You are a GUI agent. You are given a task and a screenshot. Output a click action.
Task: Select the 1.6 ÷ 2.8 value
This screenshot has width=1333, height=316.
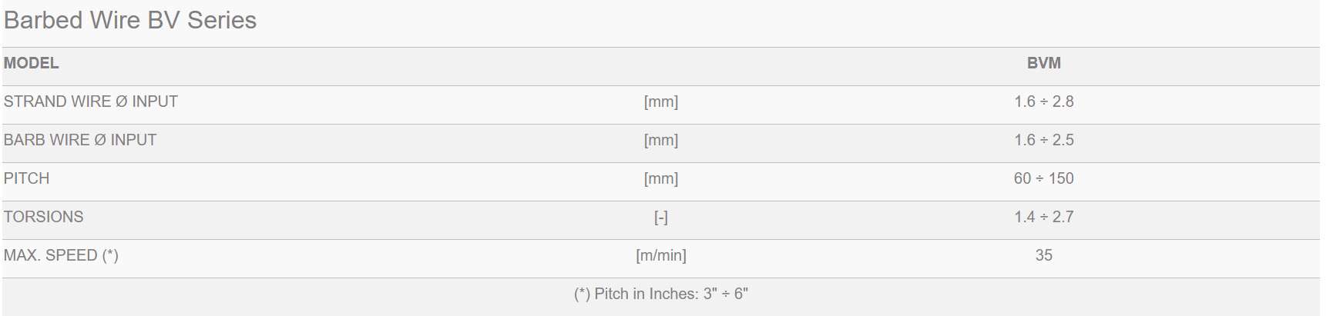tap(1044, 101)
